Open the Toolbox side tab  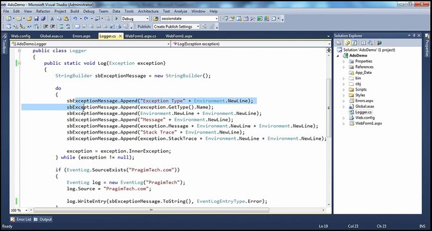(x=4, y=44)
